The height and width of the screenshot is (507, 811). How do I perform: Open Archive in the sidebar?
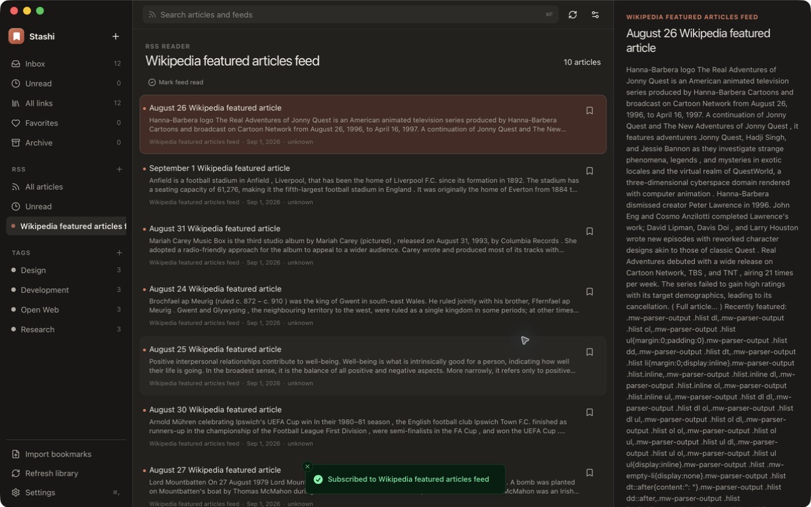tap(66, 143)
